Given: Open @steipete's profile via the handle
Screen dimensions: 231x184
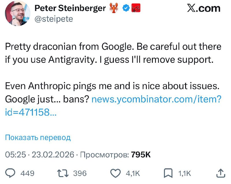Looking at the screenshot, I should 53,19.
